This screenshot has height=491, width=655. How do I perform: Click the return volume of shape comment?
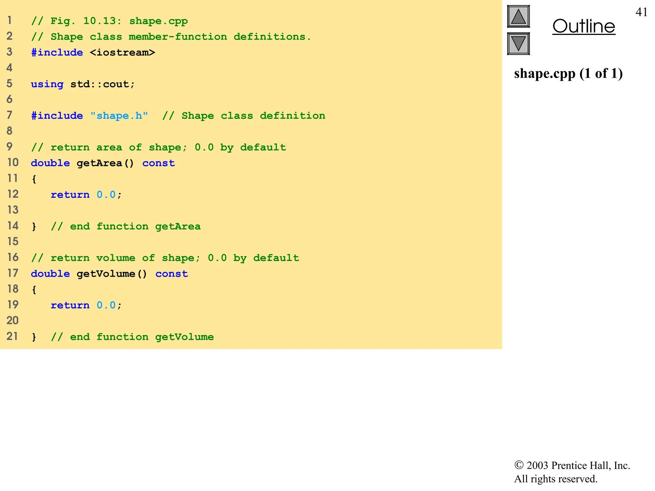[165, 258]
